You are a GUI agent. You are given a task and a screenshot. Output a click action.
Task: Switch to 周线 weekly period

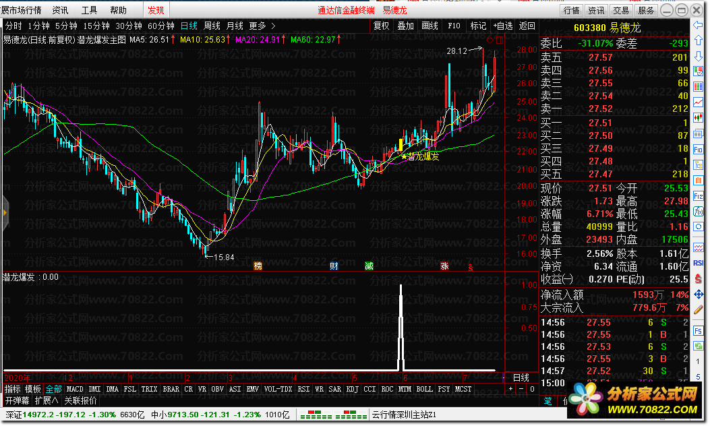click(x=212, y=26)
